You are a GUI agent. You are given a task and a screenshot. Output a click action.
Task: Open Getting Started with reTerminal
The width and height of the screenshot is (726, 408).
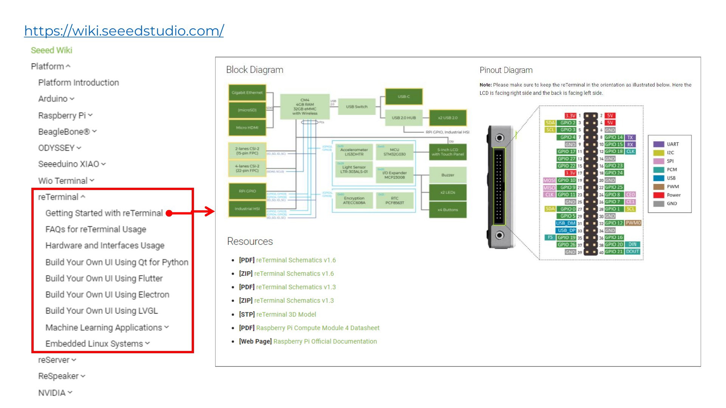(x=104, y=213)
